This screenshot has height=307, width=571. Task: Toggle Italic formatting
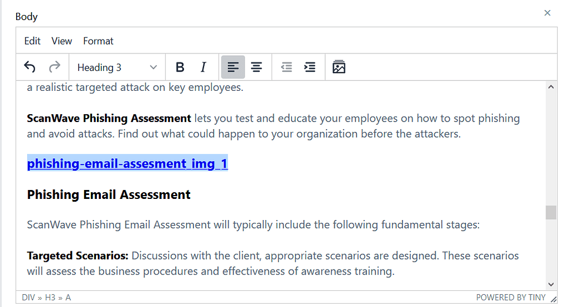pyautogui.click(x=204, y=67)
